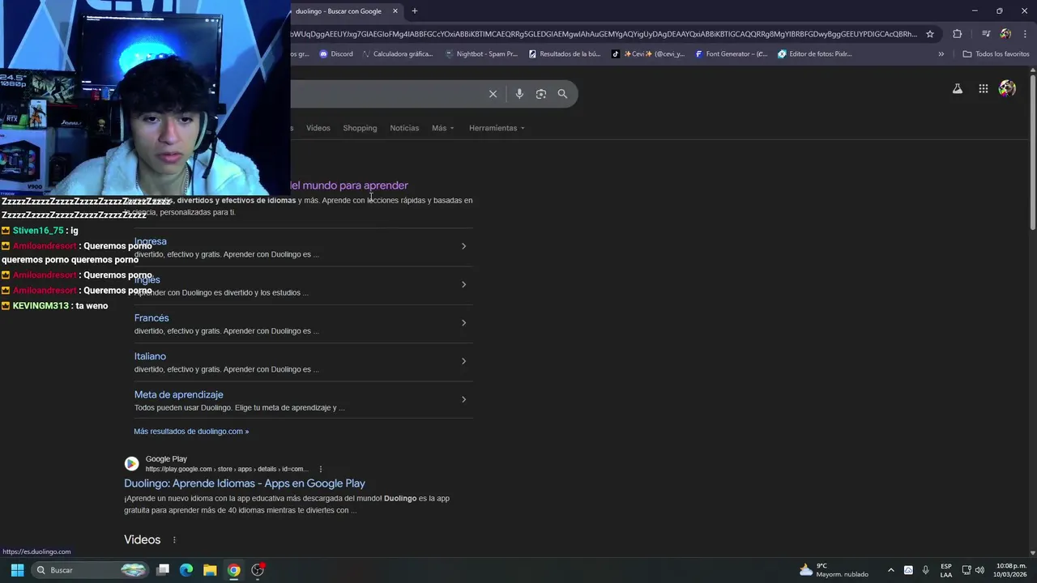
Task: Open Duolingo: Aprende Idiomas Google Play result
Action: [245, 483]
